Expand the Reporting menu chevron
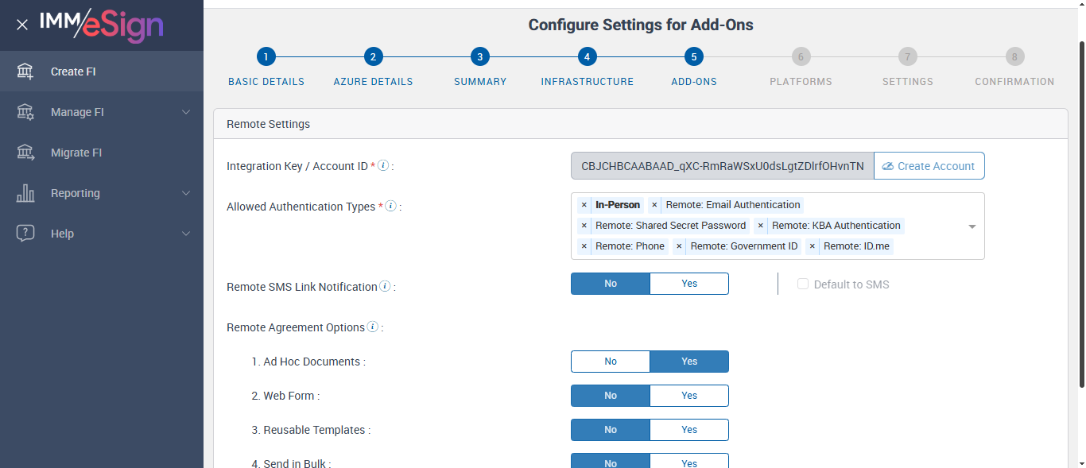Viewport: 1086px width, 468px height. tap(186, 193)
